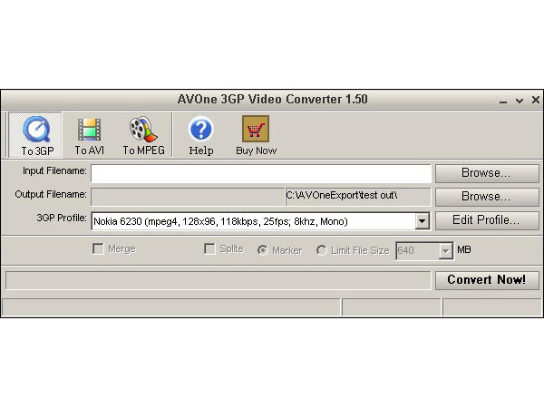Click the Nokia 6230 profile text
544x408 pixels.
coord(220,221)
